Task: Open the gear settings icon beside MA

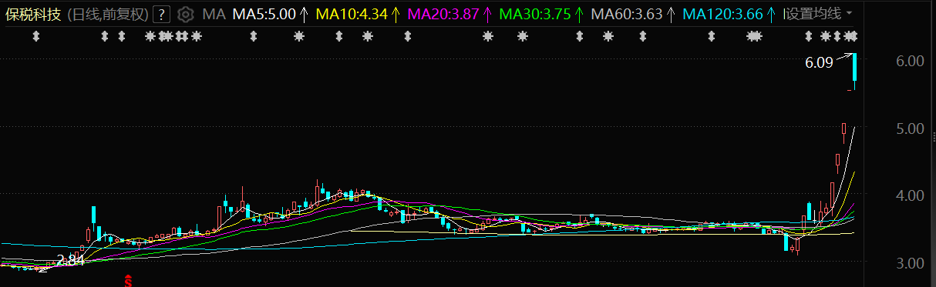Action: click(185, 14)
